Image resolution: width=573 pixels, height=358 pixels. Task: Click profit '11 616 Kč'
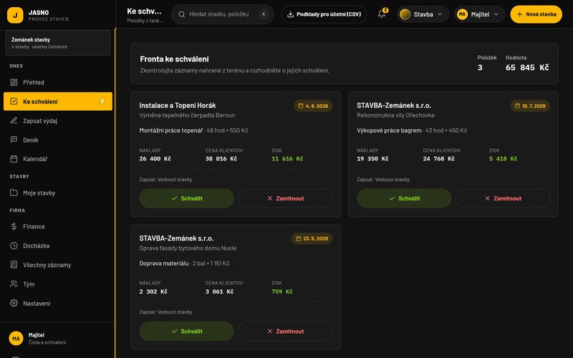[287, 158]
